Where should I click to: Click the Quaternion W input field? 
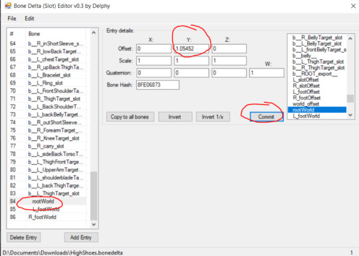coord(267,73)
